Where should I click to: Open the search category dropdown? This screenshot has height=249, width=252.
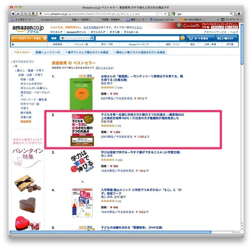click(77, 38)
